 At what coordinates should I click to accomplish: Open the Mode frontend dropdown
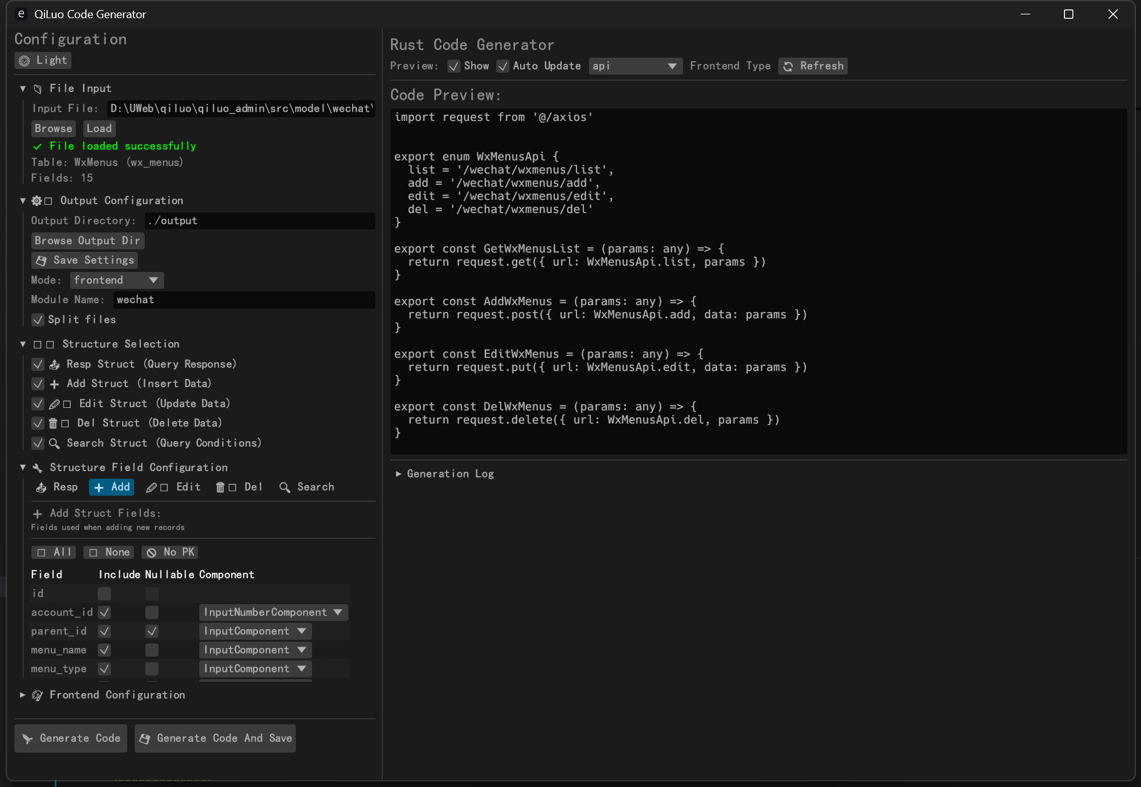pyautogui.click(x=117, y=280)
